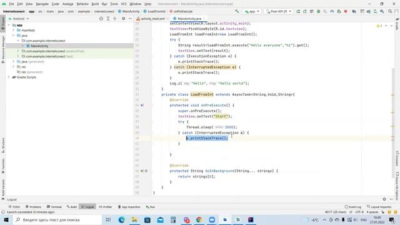Close the MainActivity.java editor tab
The height and width of the screenshot is (225, 400).
point(204,19)
